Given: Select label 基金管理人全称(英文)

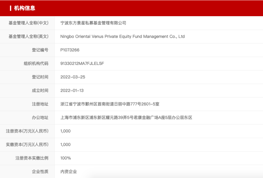Looking at the screenshot, I should pos(28,36).
